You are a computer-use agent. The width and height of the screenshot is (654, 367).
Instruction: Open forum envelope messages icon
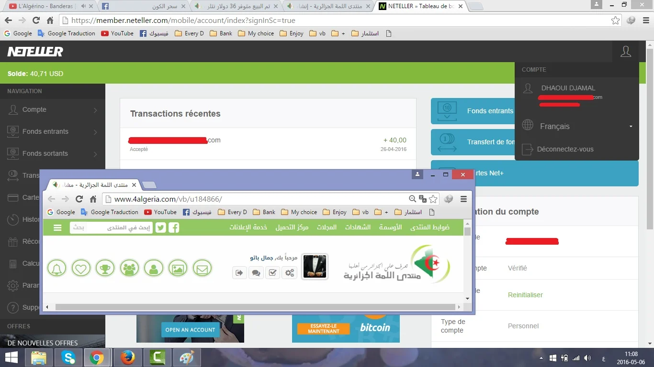(x=202, y=268)
